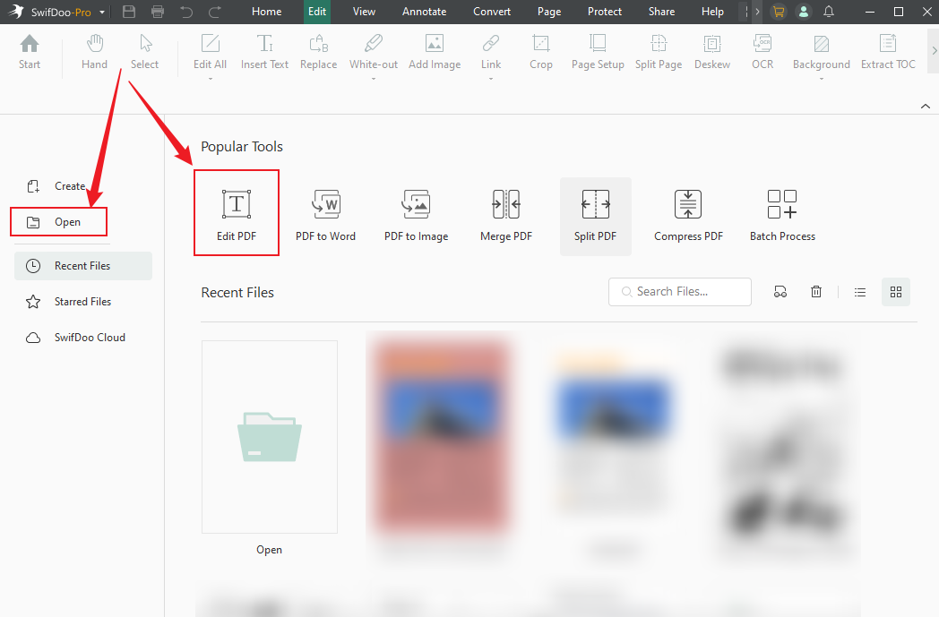The width and height of the screenshot is (939, 617).
Task: Select the Hand tool
Action: pos(94,54)
